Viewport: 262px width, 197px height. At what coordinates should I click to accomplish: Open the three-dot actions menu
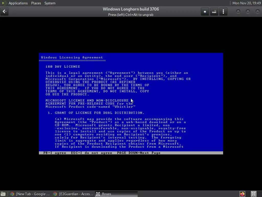pos(223,12)
